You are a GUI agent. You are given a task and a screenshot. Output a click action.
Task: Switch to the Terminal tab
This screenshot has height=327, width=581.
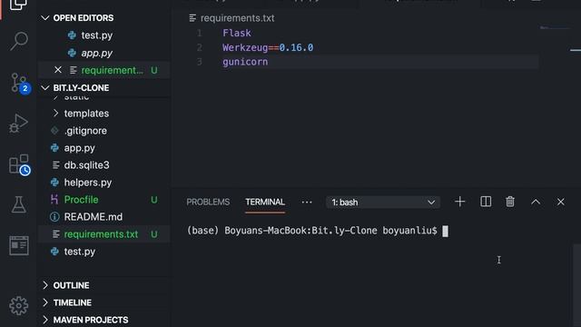[265, 202]
